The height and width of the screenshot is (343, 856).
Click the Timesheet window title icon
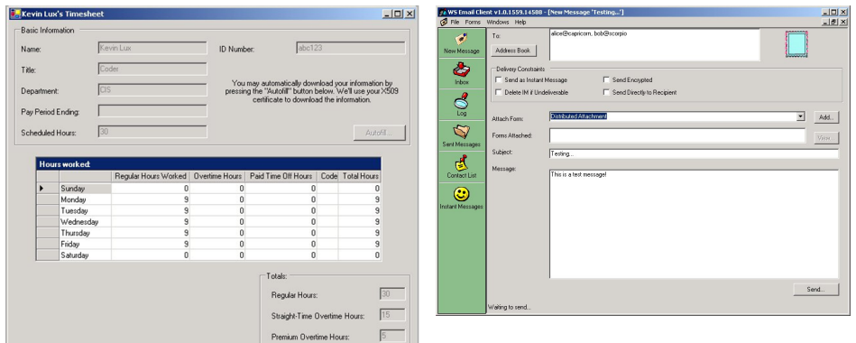(x=15, y=14)
